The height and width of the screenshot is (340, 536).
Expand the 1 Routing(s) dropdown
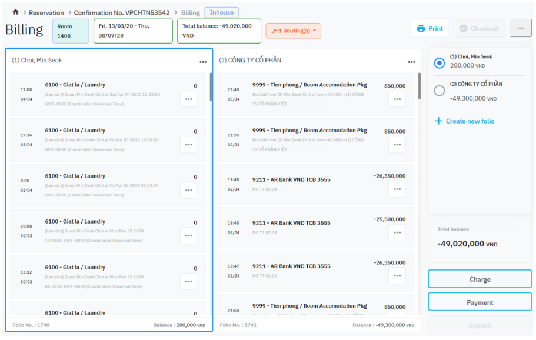click(293, 31)
